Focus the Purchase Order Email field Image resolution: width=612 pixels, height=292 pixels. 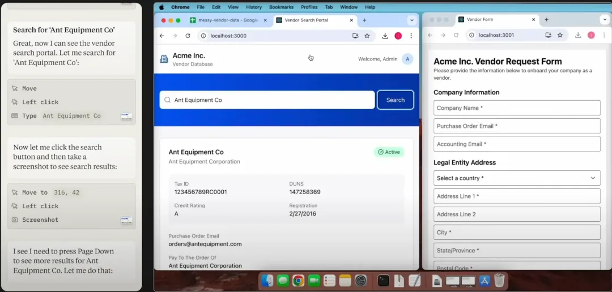click(x=516, y=126)
